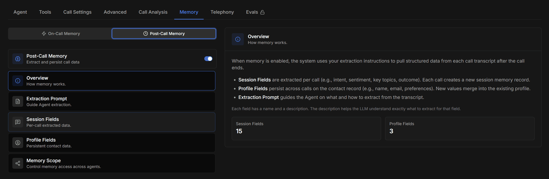
Task: Click the Session Fields count card showing 15
Action: pos(306,129)
